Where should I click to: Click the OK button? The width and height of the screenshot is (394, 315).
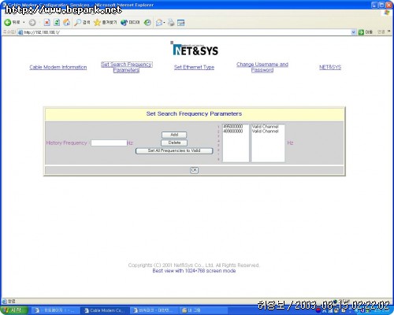(194, 170)
